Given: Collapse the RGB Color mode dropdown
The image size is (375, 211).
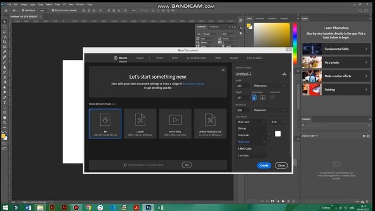Looking at the screenshot, I should click(x=251, y=122).
